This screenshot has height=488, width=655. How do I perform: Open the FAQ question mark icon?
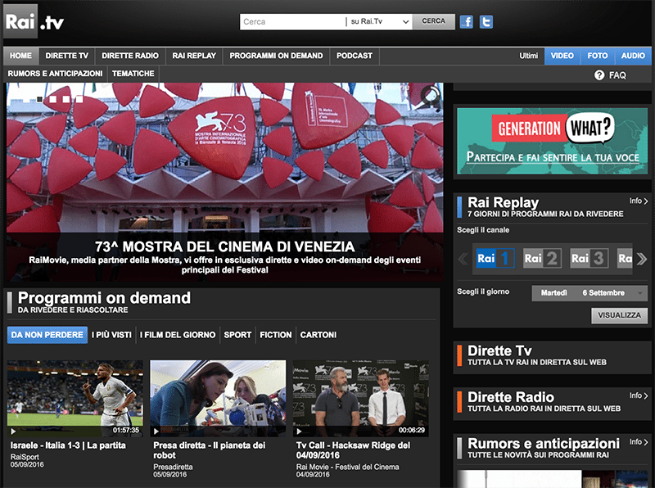pyautogui.click(x=599, y=75)
